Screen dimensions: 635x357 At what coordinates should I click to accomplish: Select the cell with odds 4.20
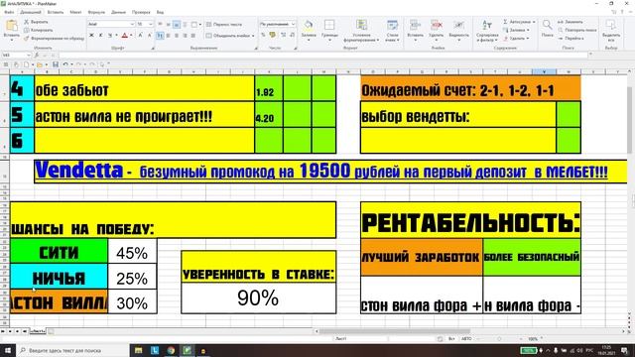(269, 115)
